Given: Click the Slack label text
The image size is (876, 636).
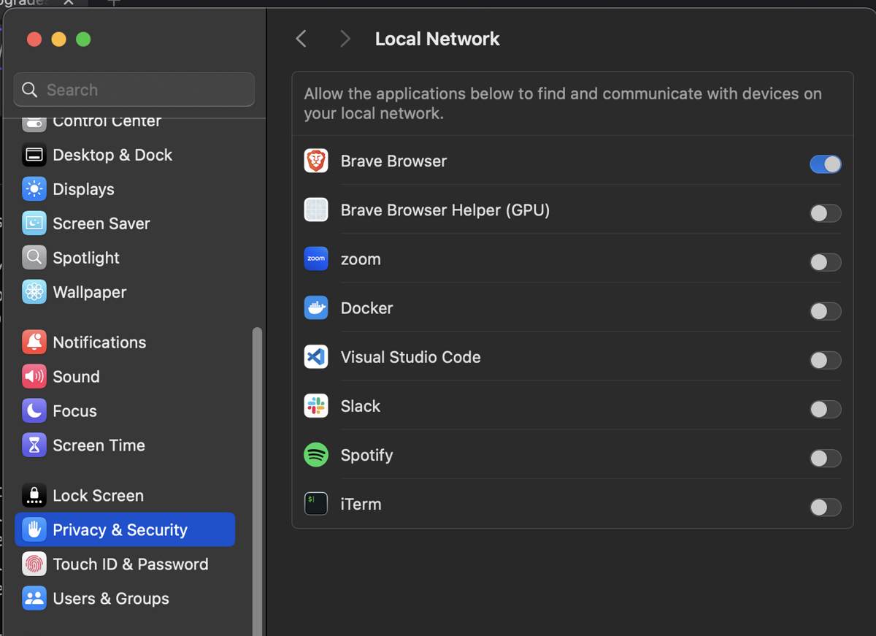Looking at the screenshot, I should (361, 406).
